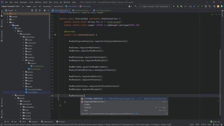Click Collapse All icon in Project panel
This screenshot has height=126, width=224.
(40, 10)
